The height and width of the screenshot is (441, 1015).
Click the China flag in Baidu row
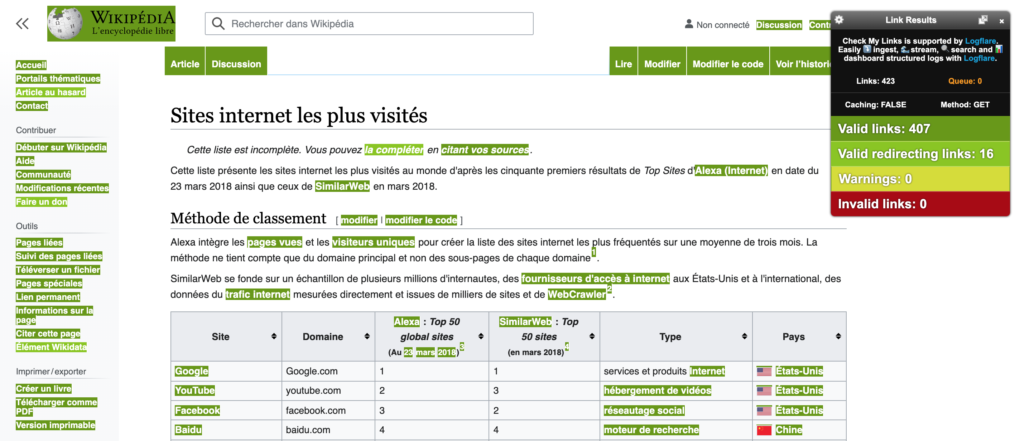(764, 430)
